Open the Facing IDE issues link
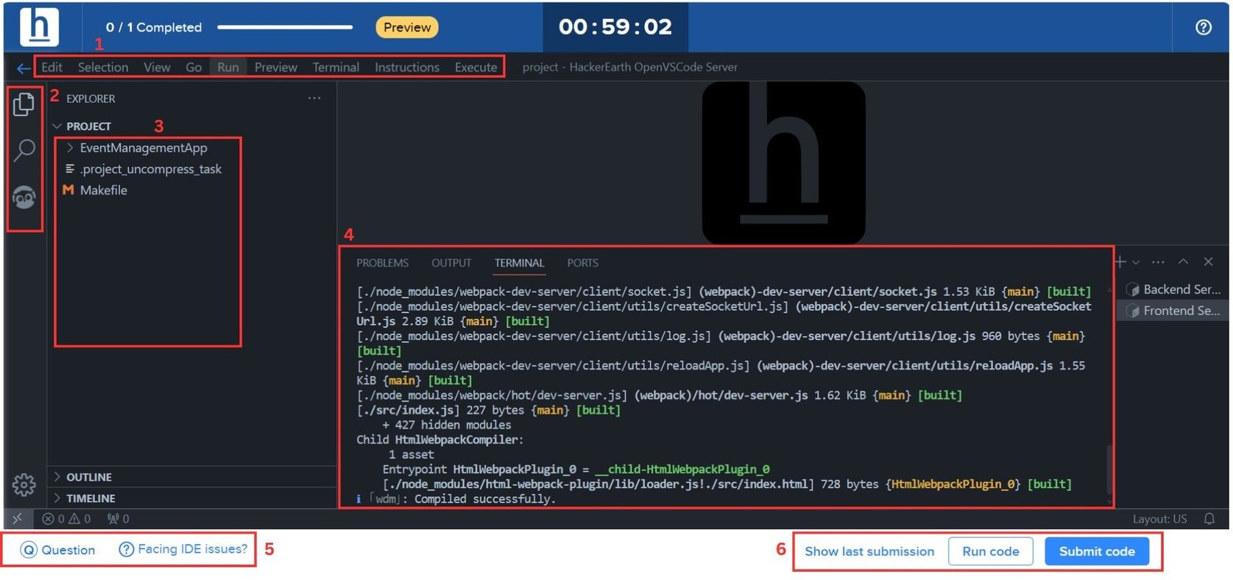Viewport: 1233px width, 580px height. (x=183, y=549)
